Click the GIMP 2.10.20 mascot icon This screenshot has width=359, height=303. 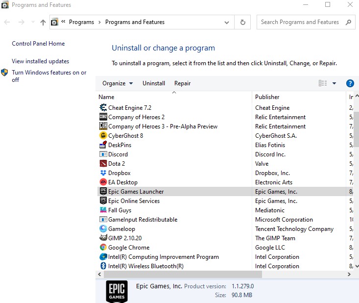[103, 238]
